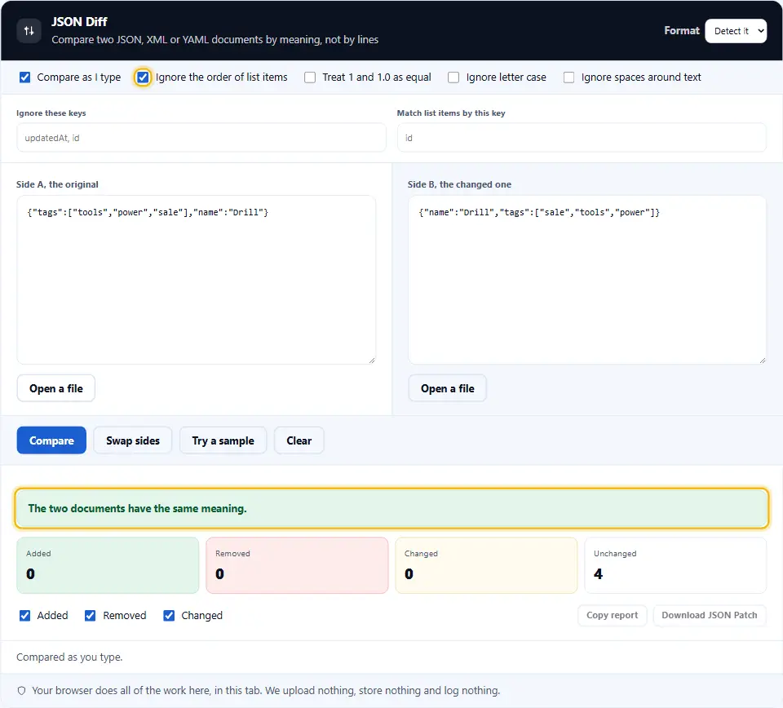
Task: Focus the Ignore these keys input
Action: pos(201,138)
